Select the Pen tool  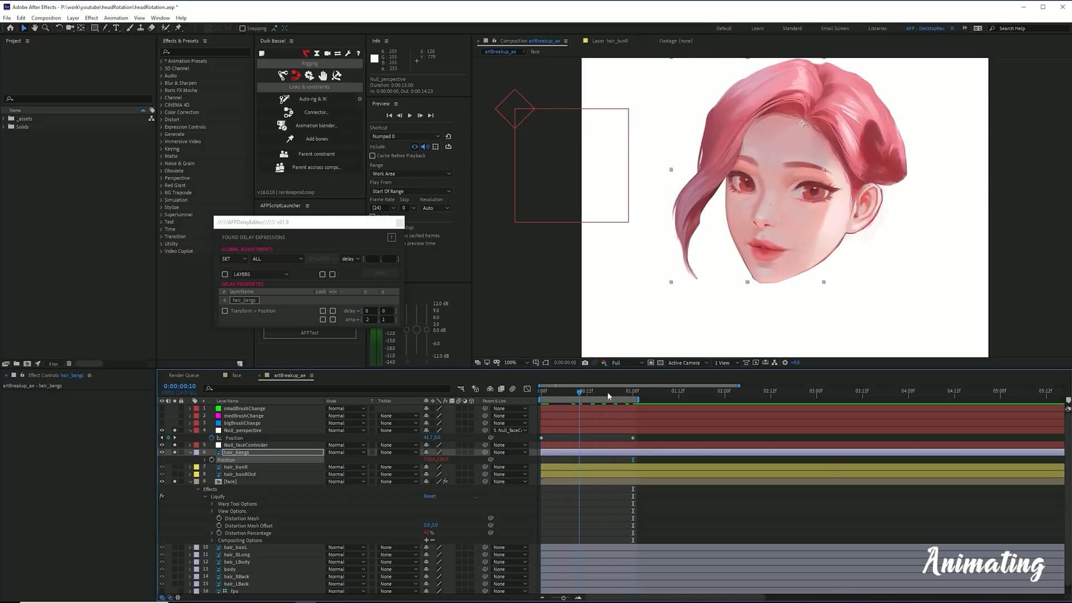coord(106,28)
